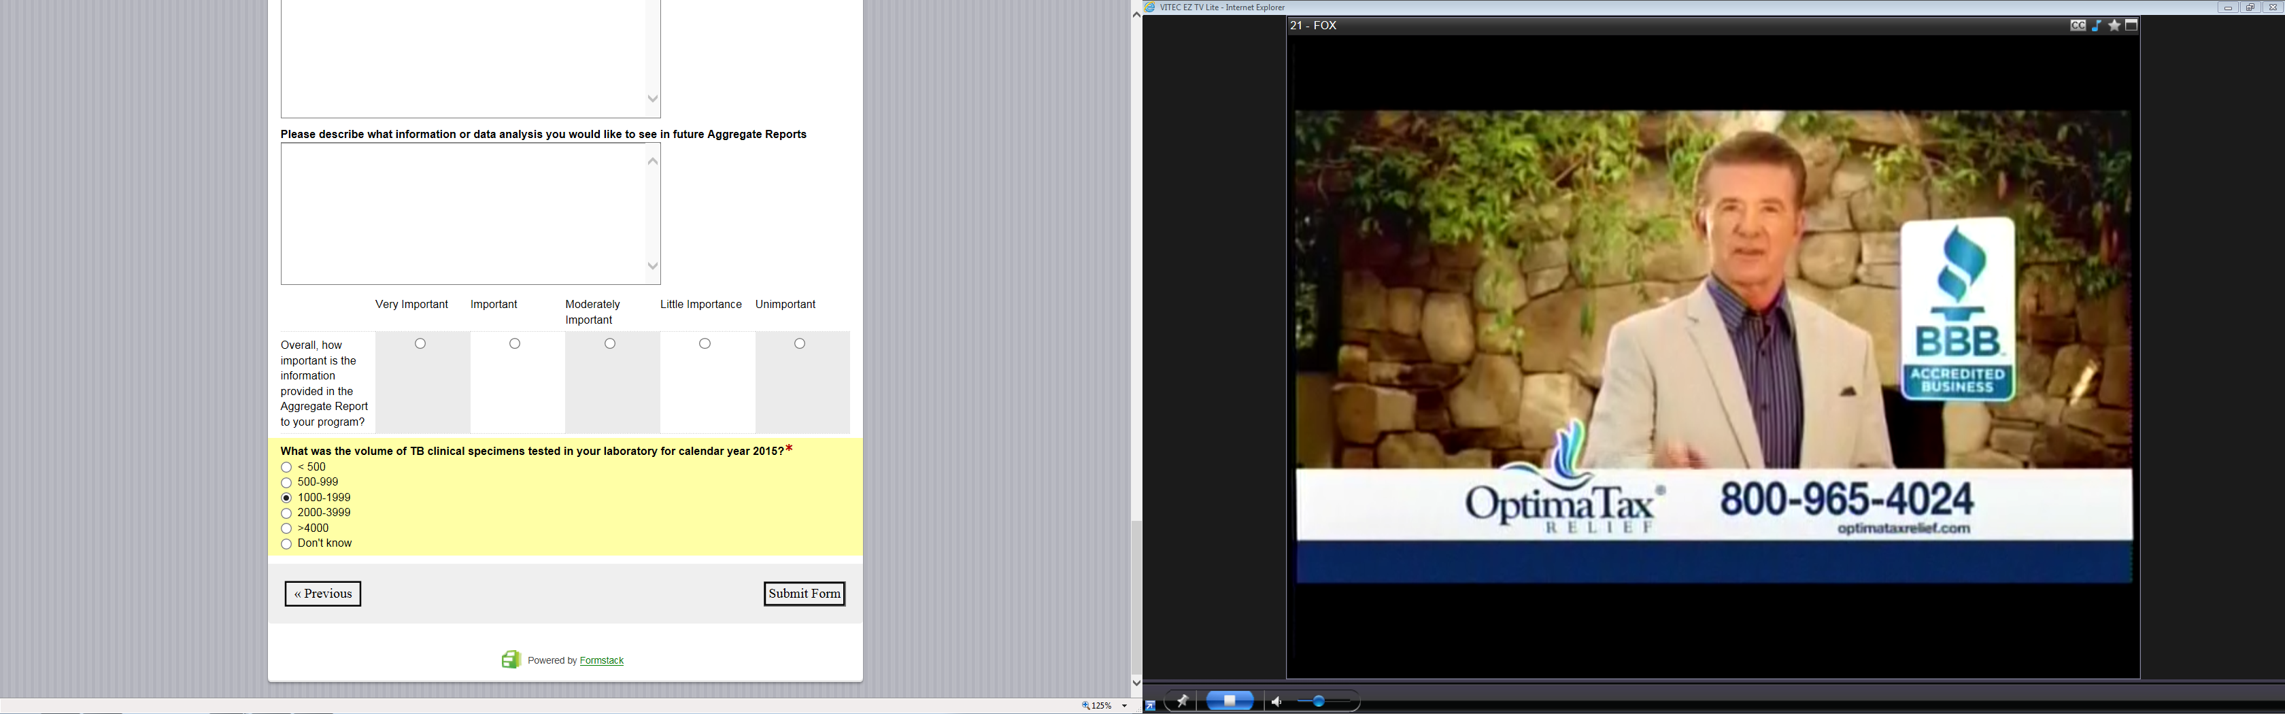Select the '2000-3999' volume option
This screenshot has height=714, width=2285.
[286, 513]
